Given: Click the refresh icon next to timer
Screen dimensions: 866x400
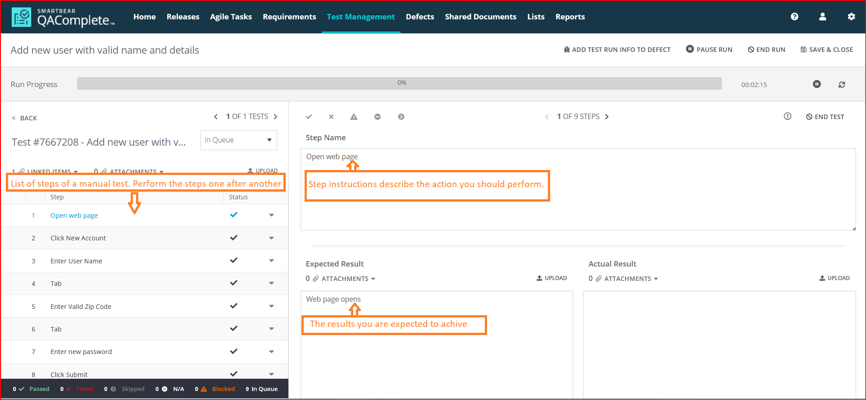Looking at the screenshot, I should [842, 85].
